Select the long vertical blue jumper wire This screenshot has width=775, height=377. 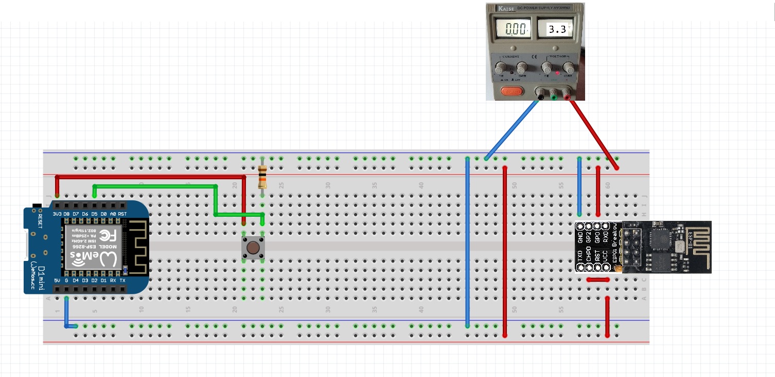coord(467,242)
